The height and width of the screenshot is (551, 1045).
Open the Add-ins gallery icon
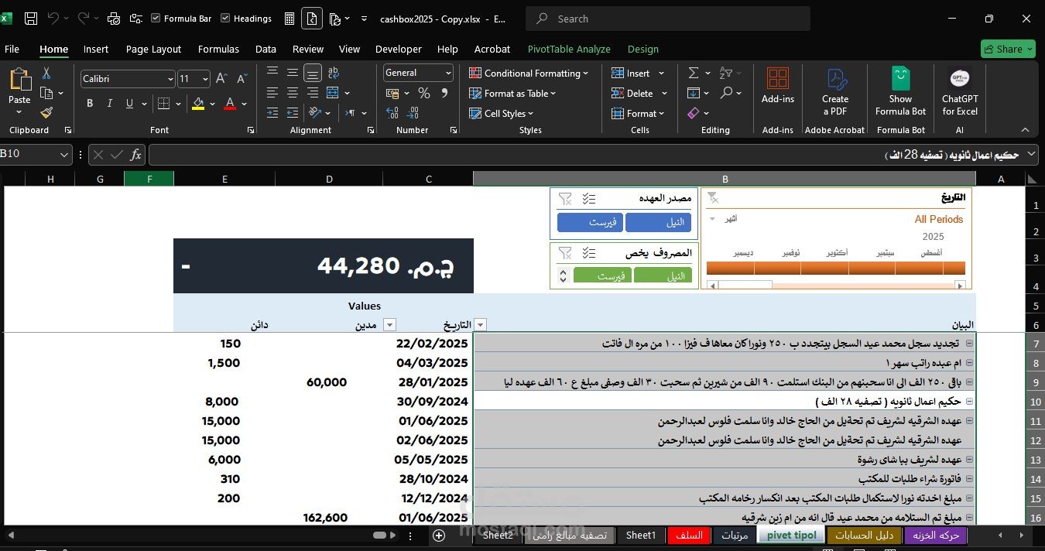pos(778,79)
